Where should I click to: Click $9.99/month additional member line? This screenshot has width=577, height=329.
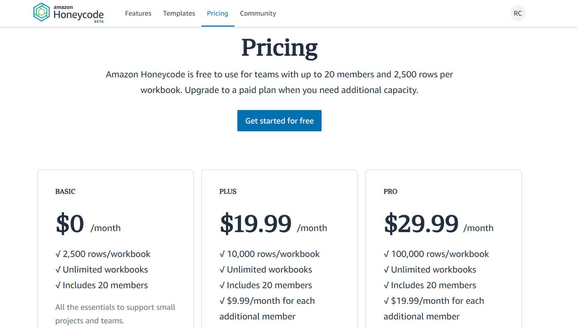267,308
